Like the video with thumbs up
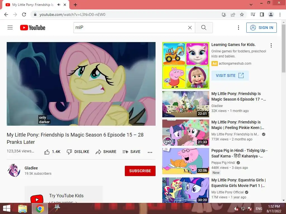 52,152
